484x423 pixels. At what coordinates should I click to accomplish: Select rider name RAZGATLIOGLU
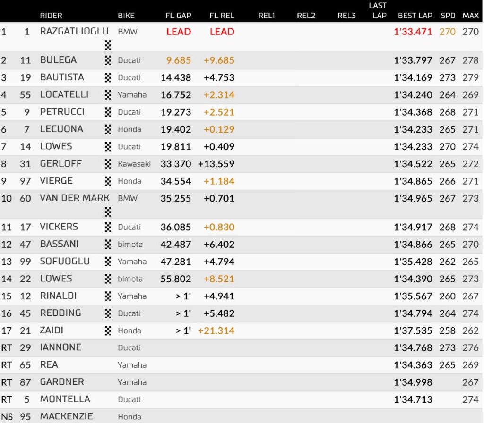[74, 31]
